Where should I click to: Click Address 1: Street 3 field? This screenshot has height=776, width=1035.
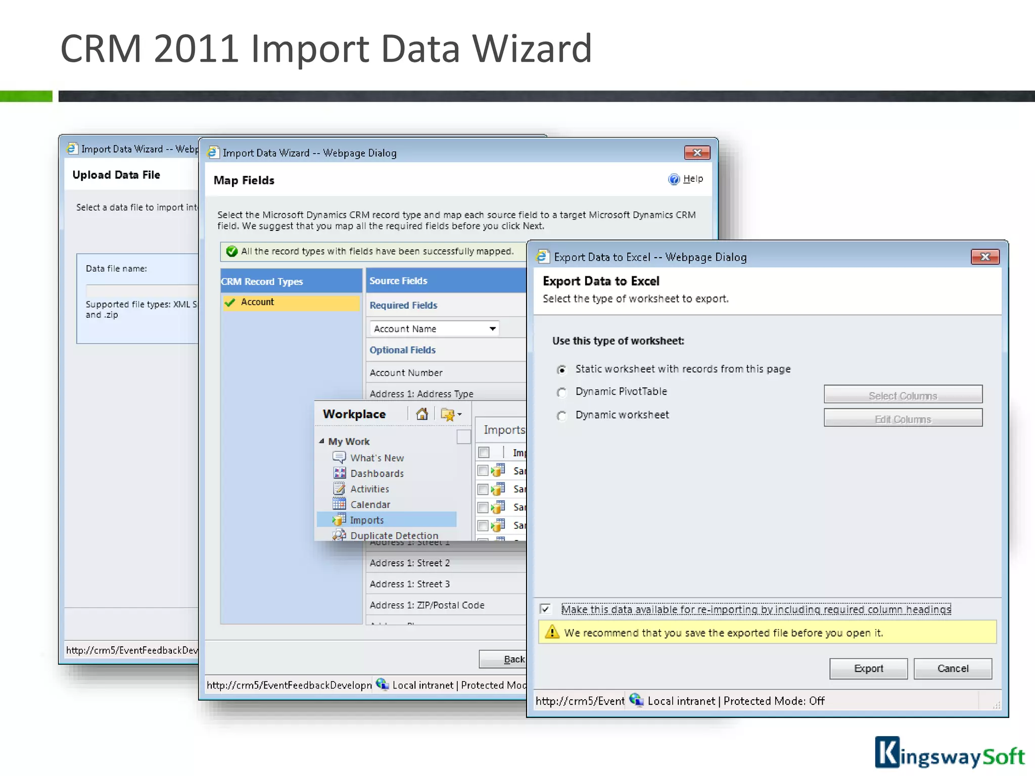[409, 584]
